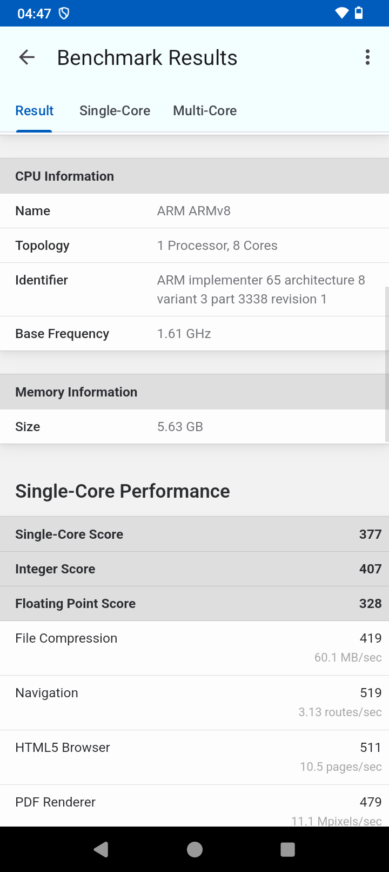
Task: Tap the File Compression result row
Action: coord(194,648)
